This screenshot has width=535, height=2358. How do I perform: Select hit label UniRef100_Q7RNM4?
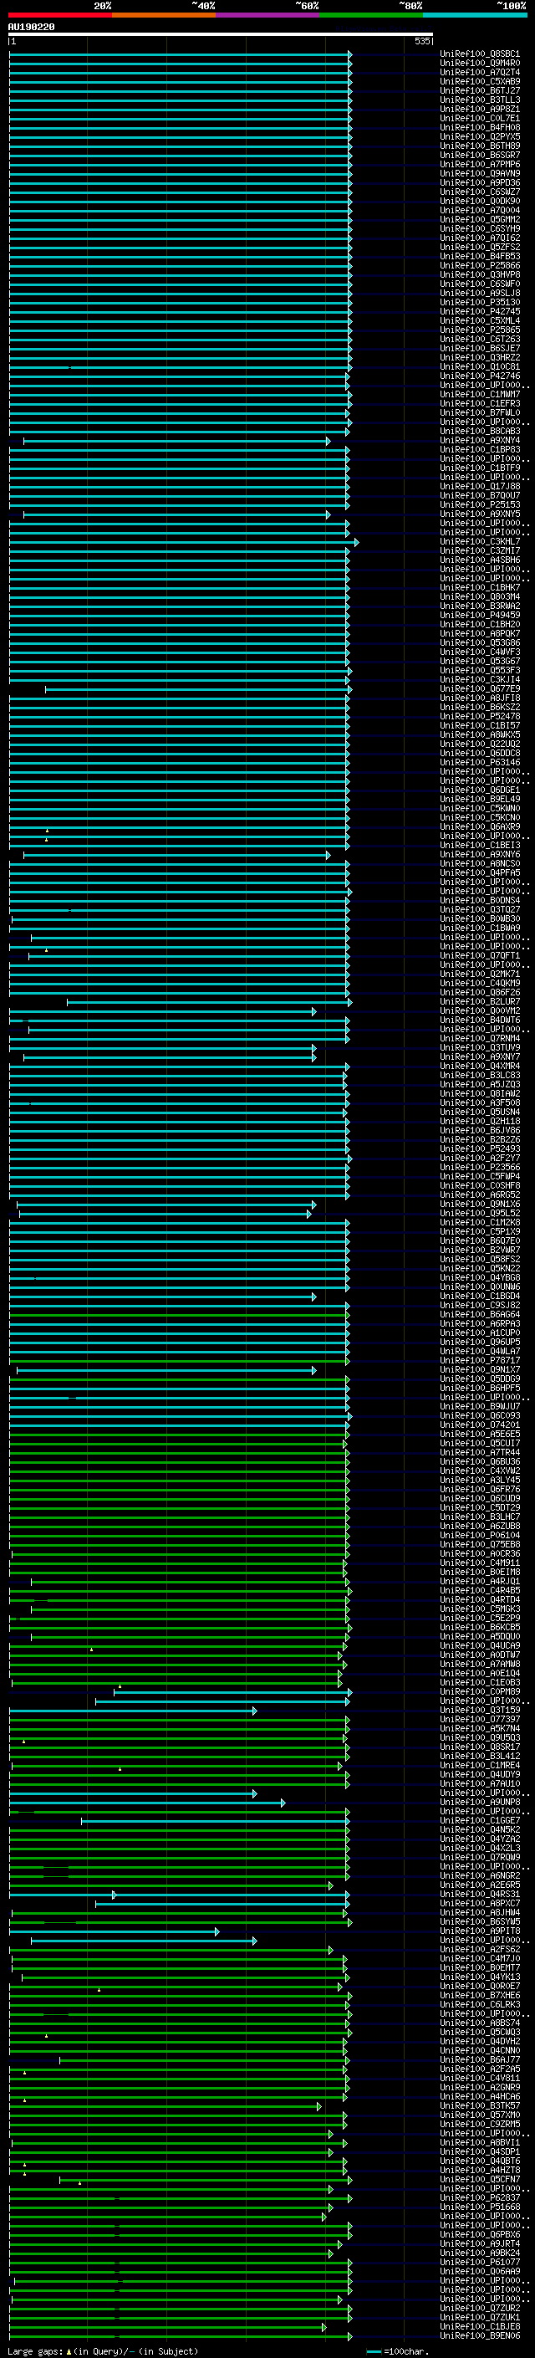[480, 1039]
